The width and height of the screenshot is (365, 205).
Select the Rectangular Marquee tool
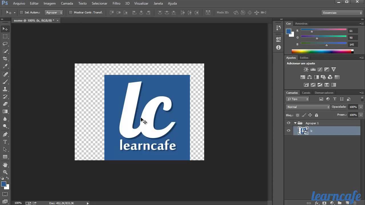point(5,36)
